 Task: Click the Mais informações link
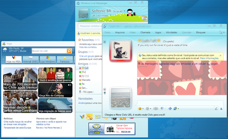click(x=209, y=58)
